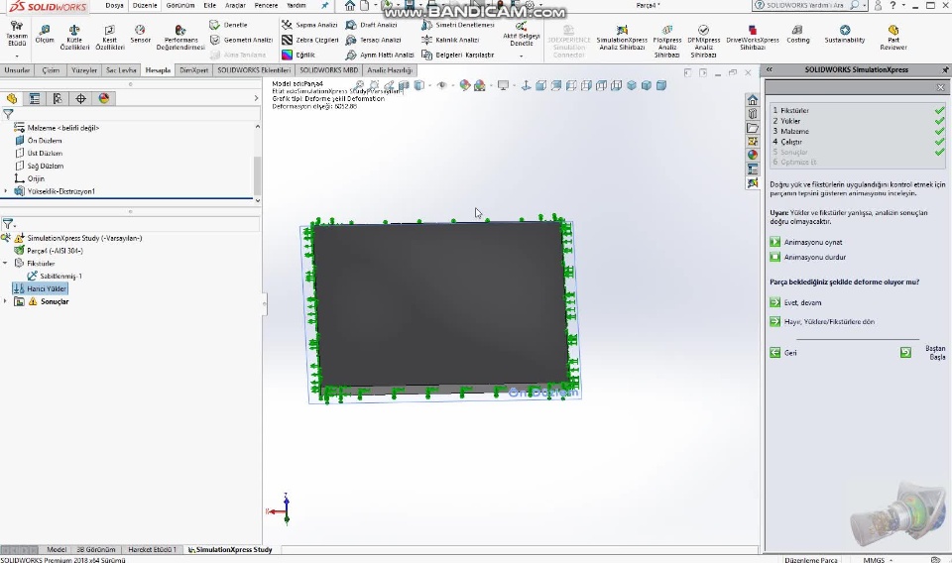Open the Görünüm menu
This screenshot has width=952, height=563.
pyautogui.click(x=180, y=6)
